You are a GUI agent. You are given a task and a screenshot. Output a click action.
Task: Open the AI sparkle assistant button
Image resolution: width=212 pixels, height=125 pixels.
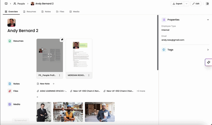[209, 62]
